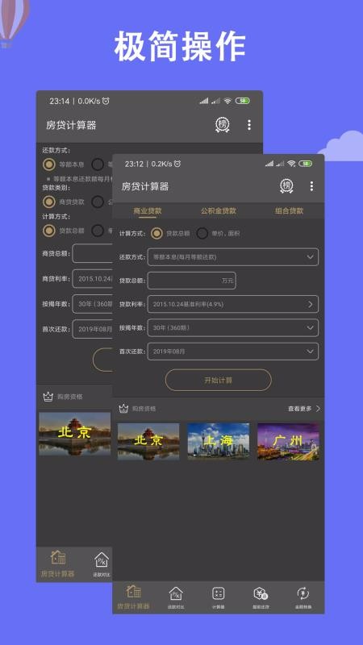Expand the 按揭年数 dropdown 30年 (360期)
Viewport: 363px width, 645px height.
point(233,328)
